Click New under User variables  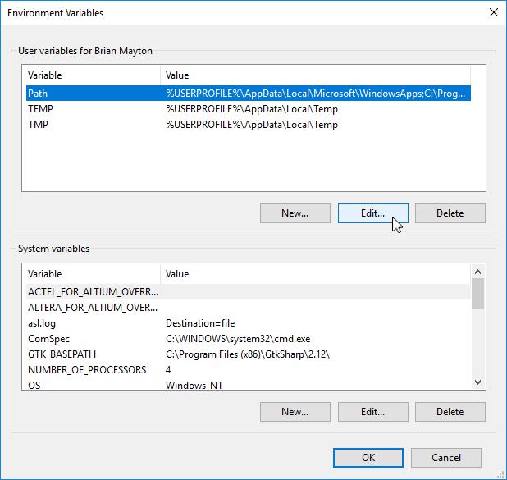click(295, 213)
